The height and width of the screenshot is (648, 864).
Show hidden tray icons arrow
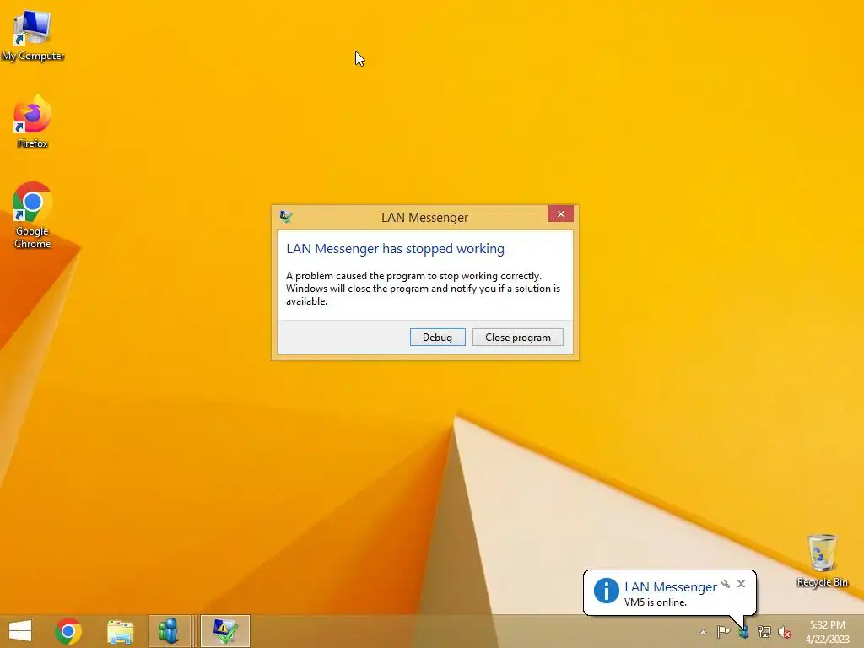point(703,632)
